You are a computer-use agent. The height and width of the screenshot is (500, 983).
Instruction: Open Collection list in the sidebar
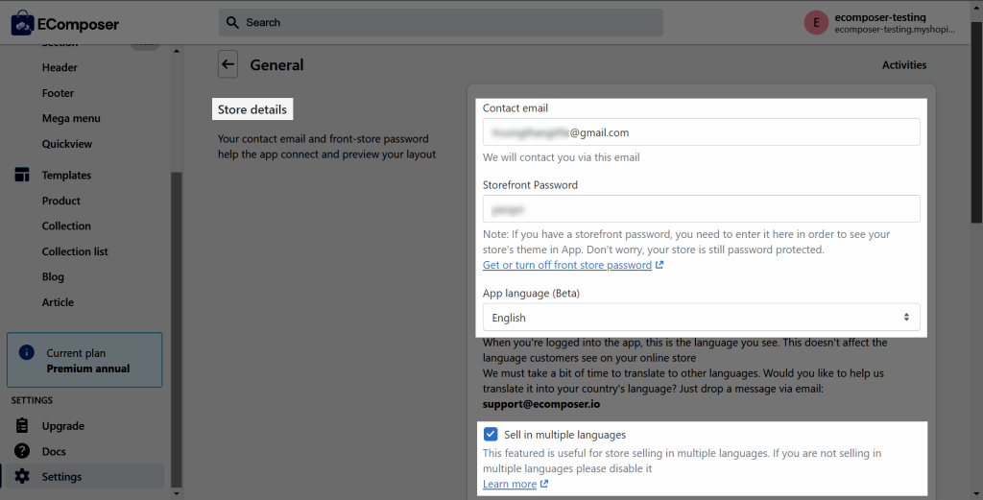point(75,251)
